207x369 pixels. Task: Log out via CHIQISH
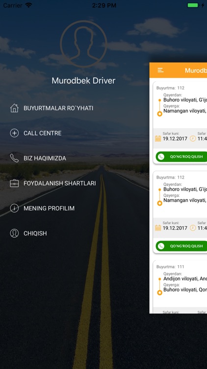(35, 233)
